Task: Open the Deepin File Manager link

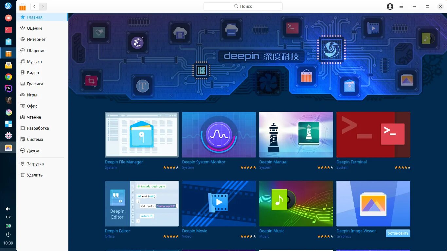Action: [124, 162]
